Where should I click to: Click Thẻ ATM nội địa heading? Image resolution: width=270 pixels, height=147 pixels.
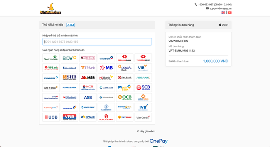point(53,25)
